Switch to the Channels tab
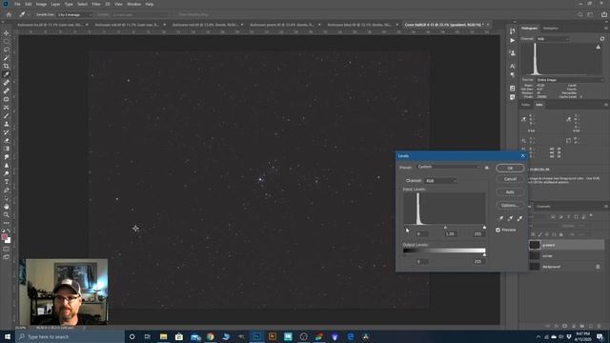 pyautogui.click(x=543, y=207)
